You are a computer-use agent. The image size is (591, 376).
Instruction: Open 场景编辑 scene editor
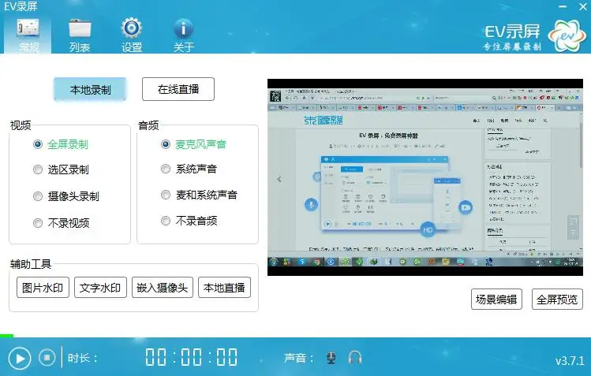(x=496, y=300)
